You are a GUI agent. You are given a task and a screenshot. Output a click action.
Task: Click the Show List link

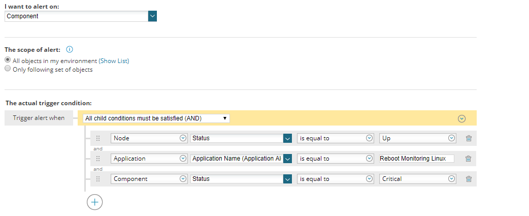(x=114, y=61)
